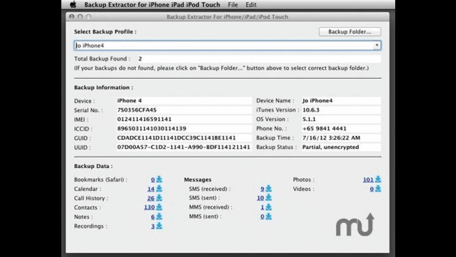Open the Edit menu
This screenshot has height=257, width=456.
coord(251,5)
